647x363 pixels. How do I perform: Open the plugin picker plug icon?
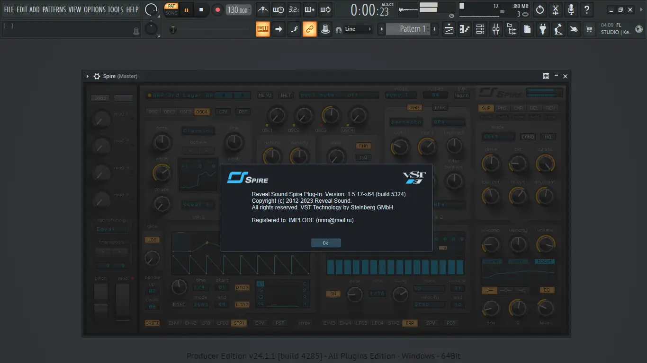pos(543,29)
